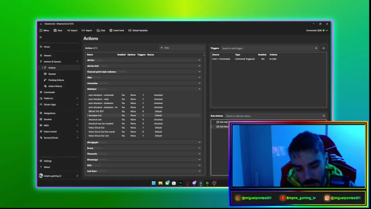The image size is (371, 209).
Task: Expand the Kick group
Action: 199,165
